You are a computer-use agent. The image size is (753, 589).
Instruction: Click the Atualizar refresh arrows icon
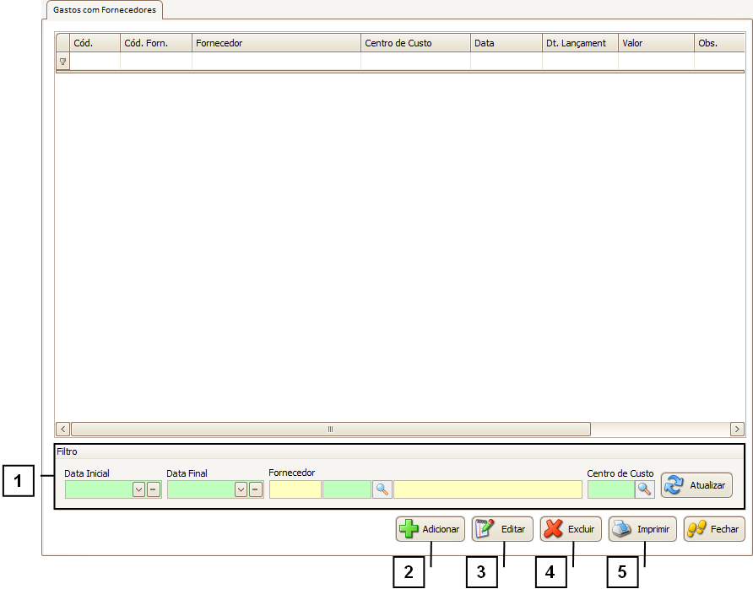tap(674, 485)
